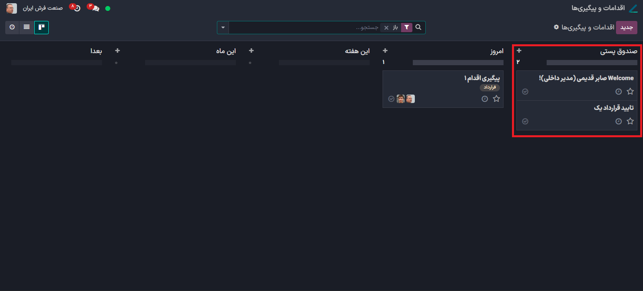Open activity clock on Welcome task card
Image resolution: width=643 pixels, height=291 pixels.
click(x=618, y=92)
